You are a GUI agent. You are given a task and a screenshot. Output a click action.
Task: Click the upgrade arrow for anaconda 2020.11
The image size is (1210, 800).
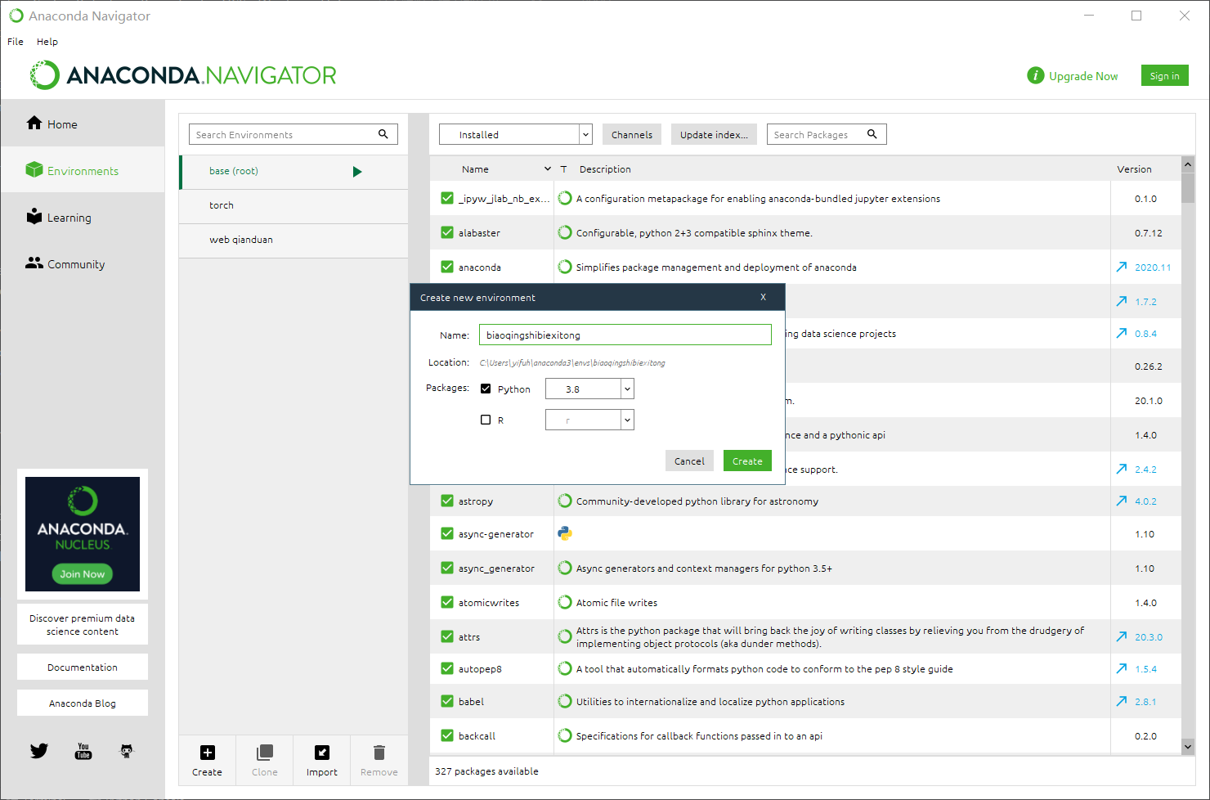(x=1122, y=267)
